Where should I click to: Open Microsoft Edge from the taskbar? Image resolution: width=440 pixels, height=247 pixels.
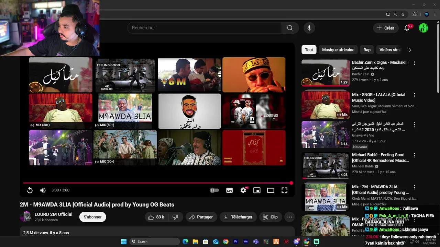185,242
